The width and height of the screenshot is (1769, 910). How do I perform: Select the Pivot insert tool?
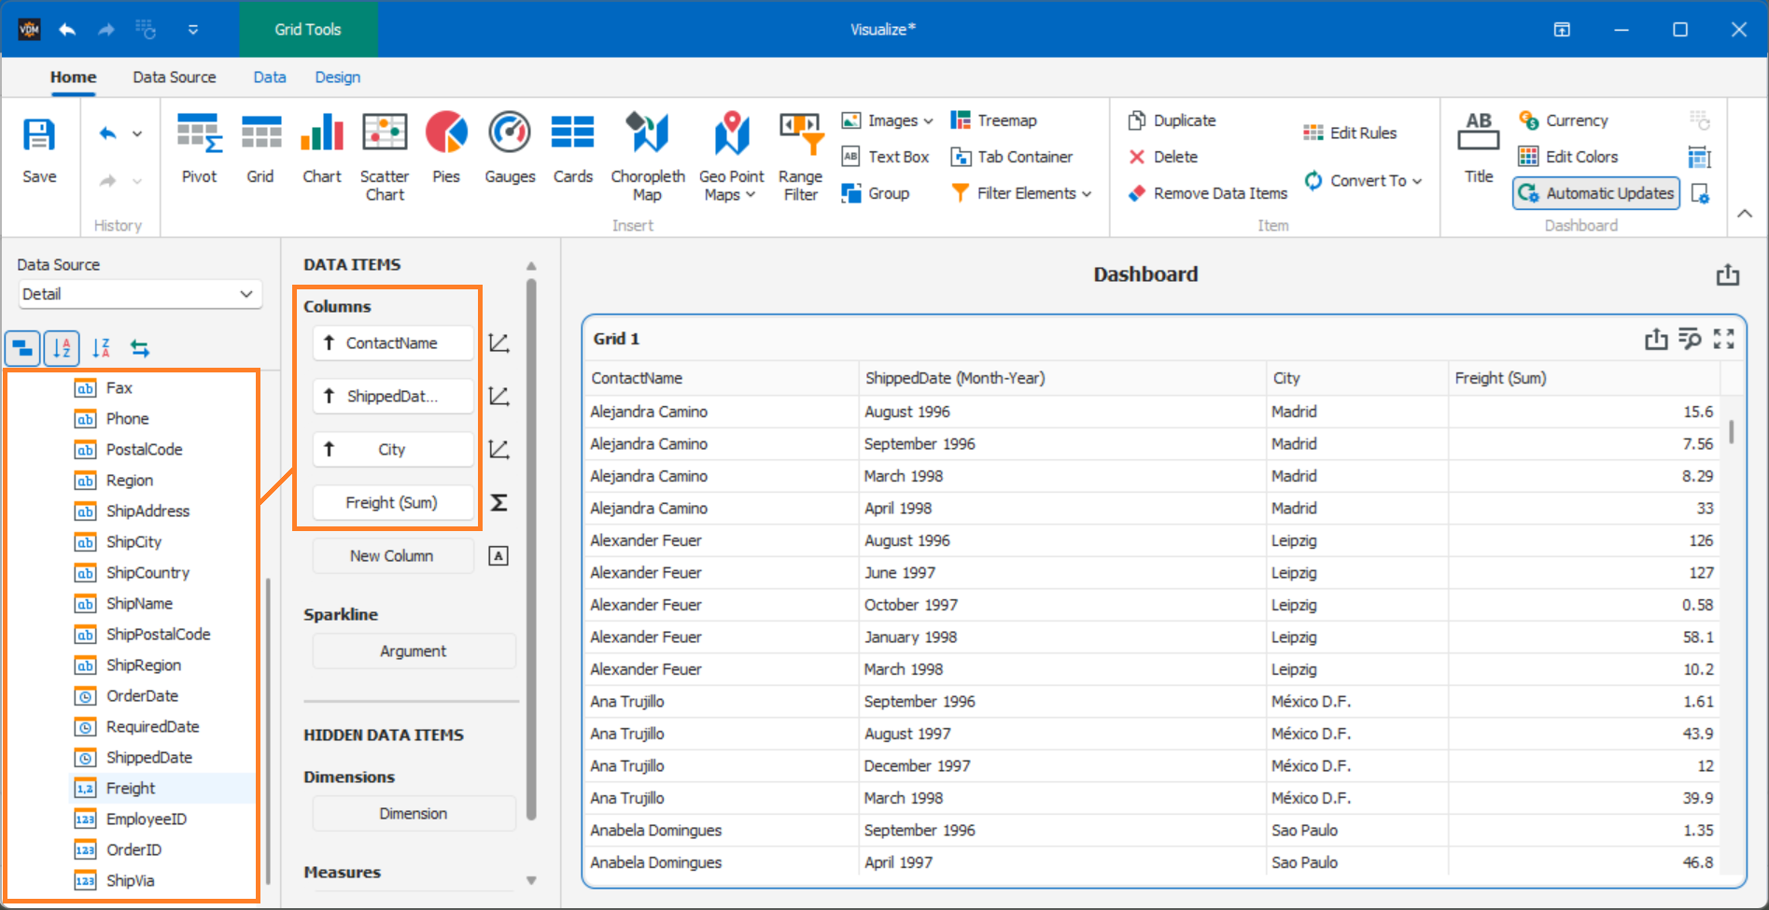[x=199, y=154]
